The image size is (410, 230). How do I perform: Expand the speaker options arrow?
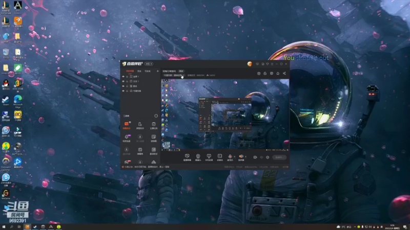pyautogui.click(x=245, y=157)
